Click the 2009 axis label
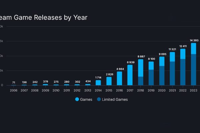Image resolution: width=200 pixels, height=133 pixels. 45,90
